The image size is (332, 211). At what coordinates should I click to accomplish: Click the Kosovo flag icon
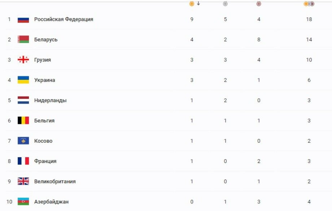tap(23, 141)
